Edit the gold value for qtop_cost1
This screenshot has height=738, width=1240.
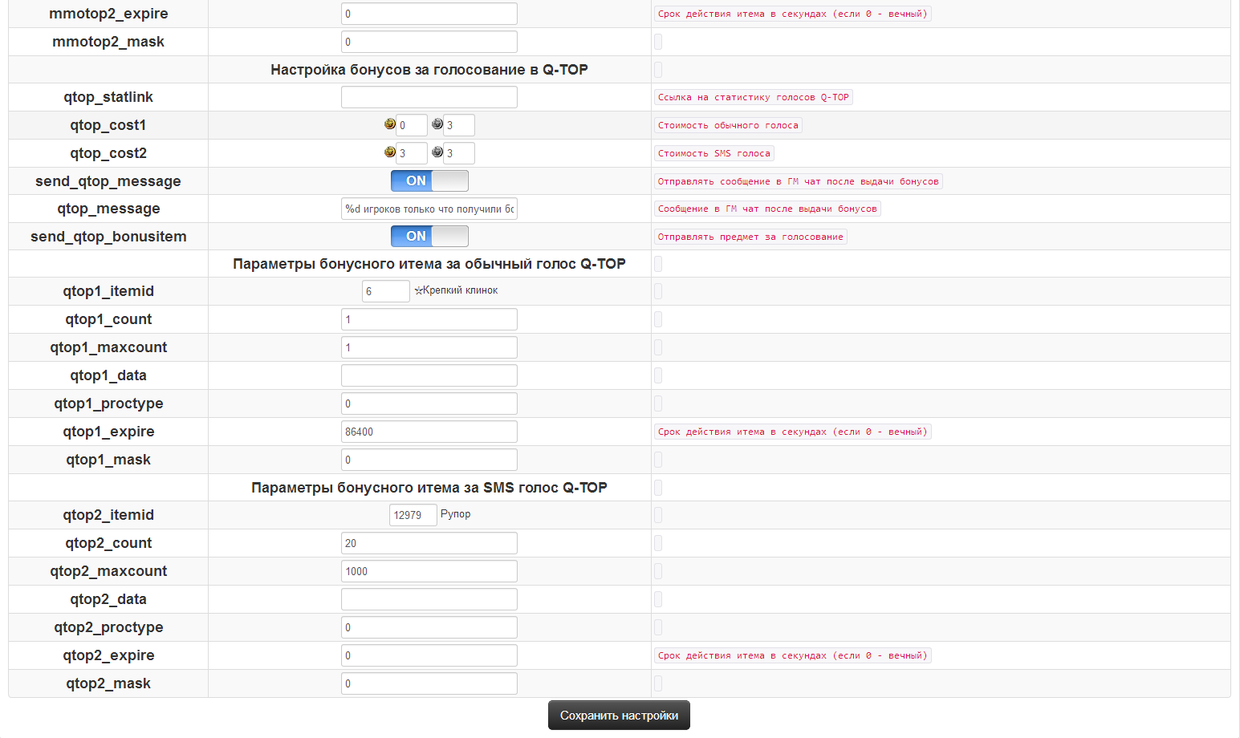click(412, 125)
